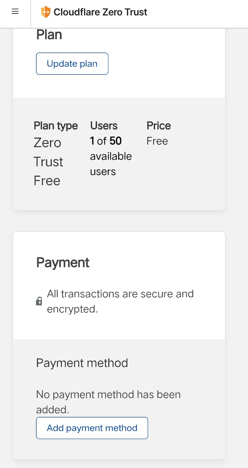Select the Plan type column header
Image resolution: width=248 pixels, height=468 pixels.
[56, 126]
